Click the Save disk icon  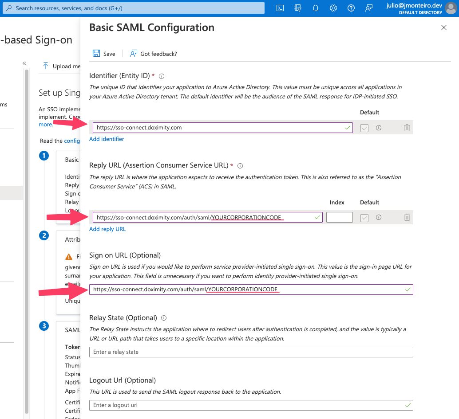point(96,53)
